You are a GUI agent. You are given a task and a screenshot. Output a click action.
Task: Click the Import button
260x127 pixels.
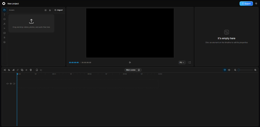pos(58,10)
